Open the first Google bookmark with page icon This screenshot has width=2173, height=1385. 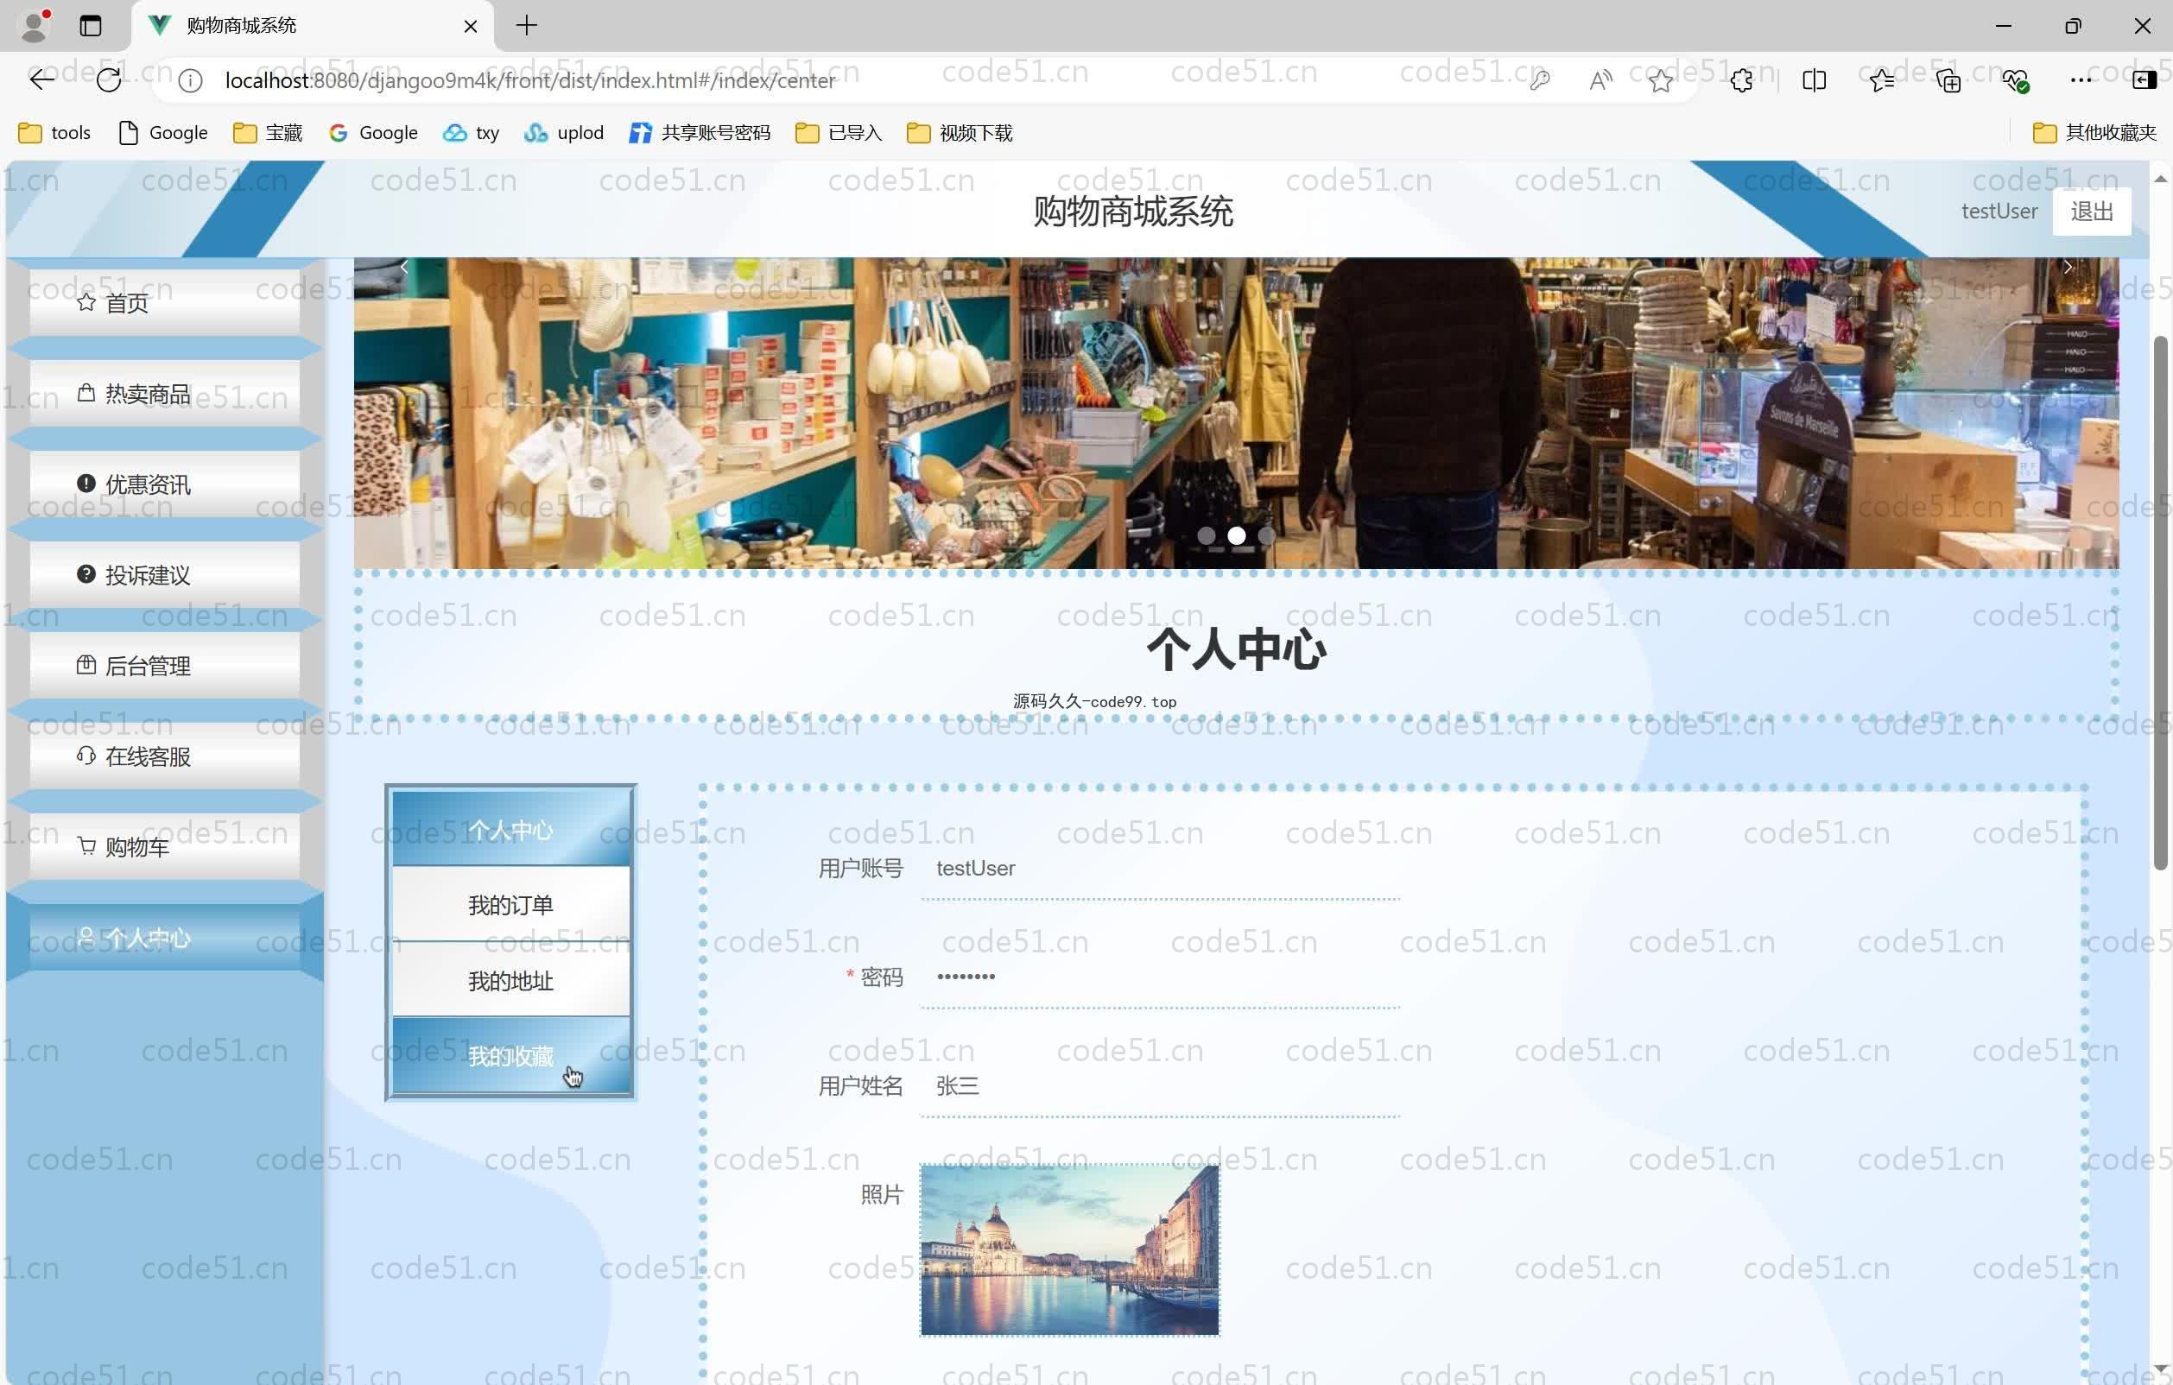(163, 133)
